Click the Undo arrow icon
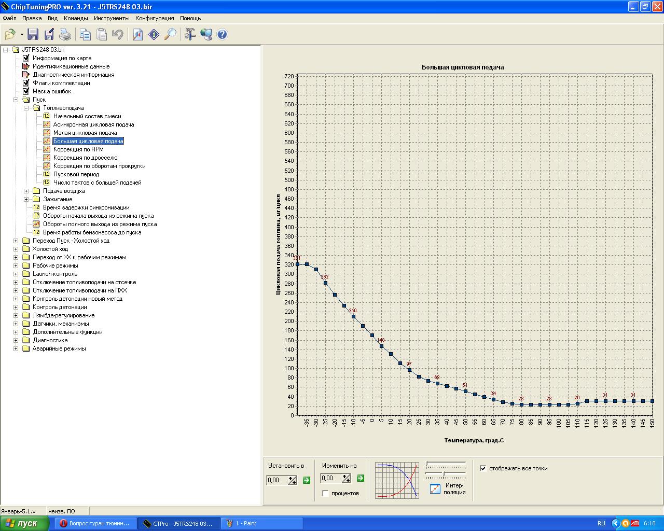Image resolution: width=664 pixels, height=531 pixels. click(x=118, y=35)
